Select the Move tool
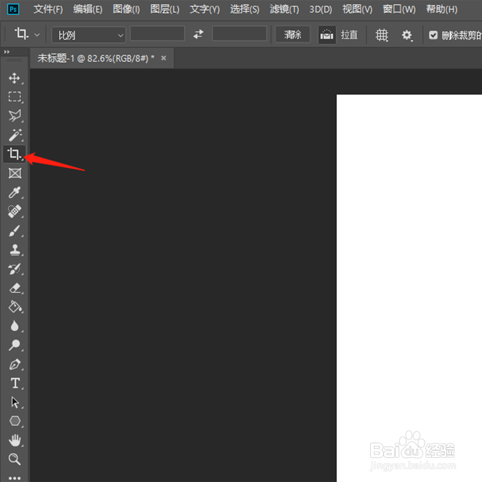This screenshot has height=482, width=482. point(15,78)
